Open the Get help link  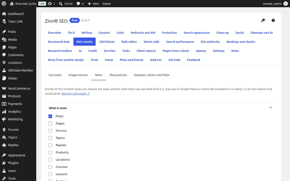coord(174,60)
